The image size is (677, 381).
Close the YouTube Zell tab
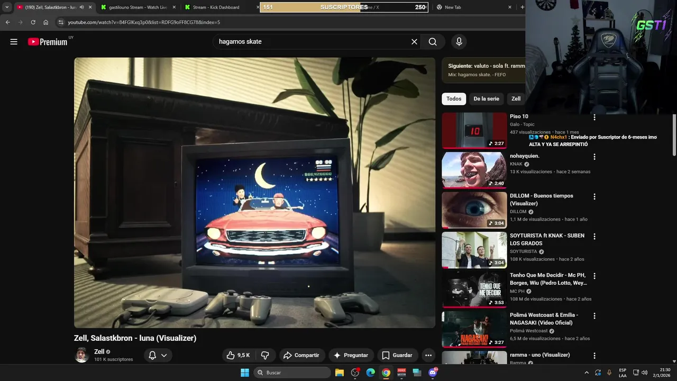coord(90,7)
